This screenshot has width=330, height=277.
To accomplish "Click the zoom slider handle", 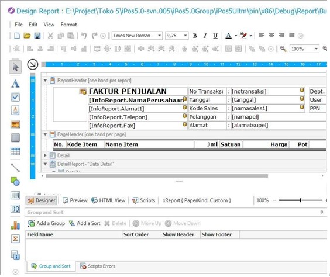I will (301, 200).
